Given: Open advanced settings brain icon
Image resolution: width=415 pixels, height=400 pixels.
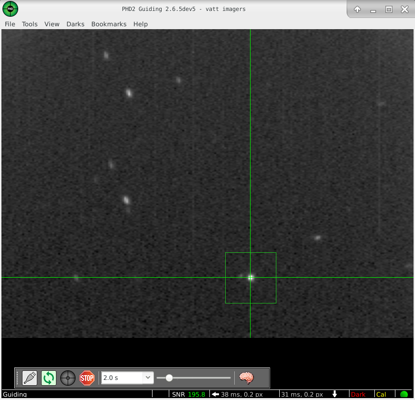Looking at the screenshot, I should click(x=246, y=378).
